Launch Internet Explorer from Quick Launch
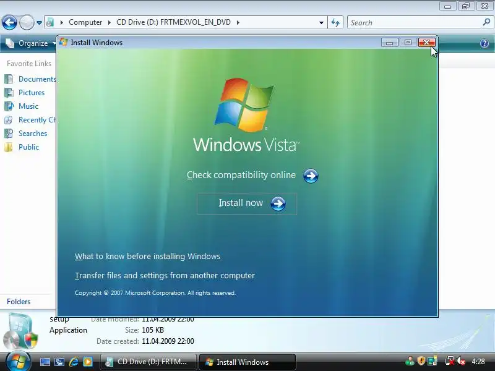Viewport: 495px width, 371px height. tap(74, 362)
